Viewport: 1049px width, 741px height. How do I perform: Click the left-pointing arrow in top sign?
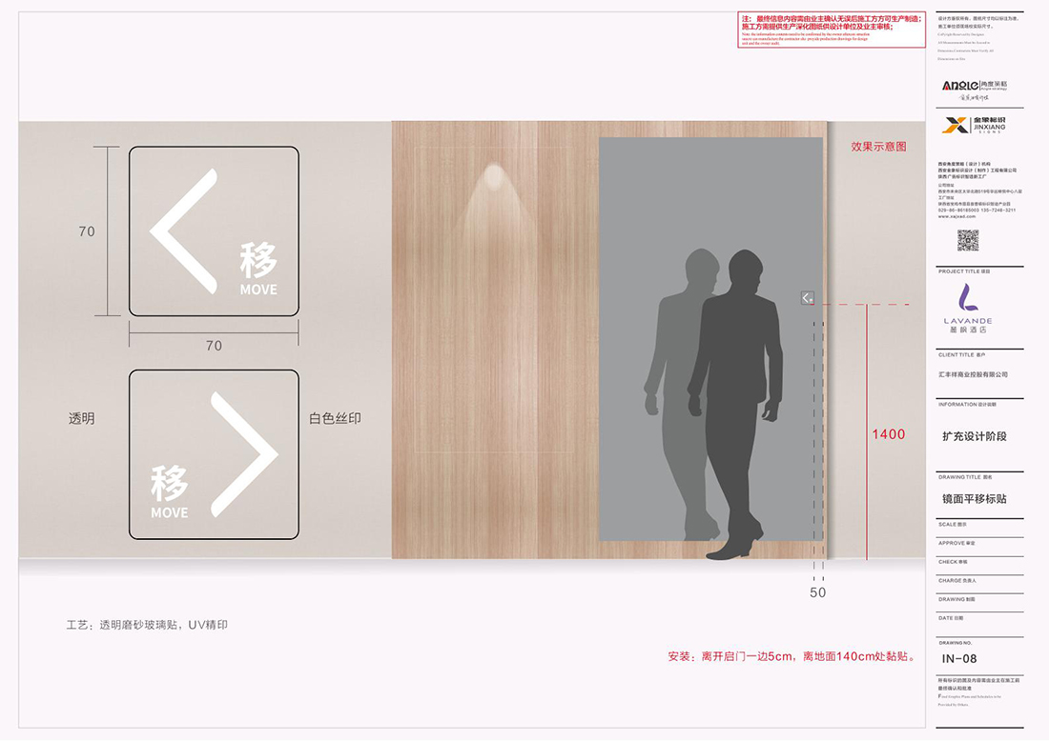click(181, 229)
